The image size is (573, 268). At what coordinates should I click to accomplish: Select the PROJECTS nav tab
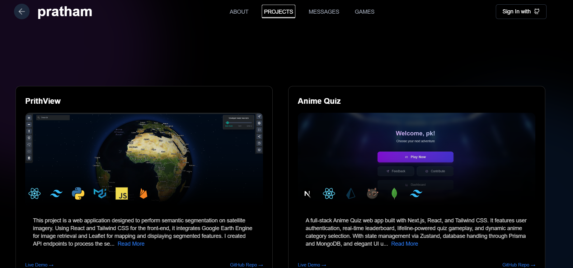click(279, 12)
